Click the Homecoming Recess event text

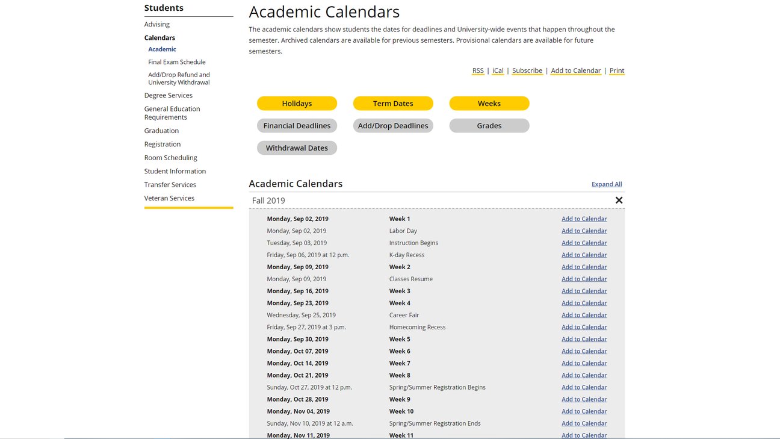(x=418, y=327)
